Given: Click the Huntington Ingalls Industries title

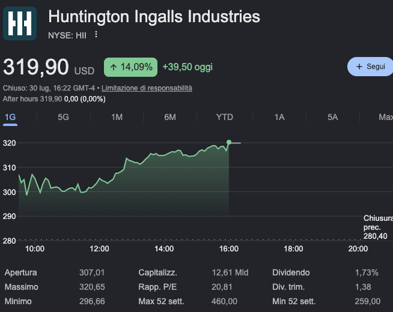Looking at the screenshot, I should click(154, 17).
